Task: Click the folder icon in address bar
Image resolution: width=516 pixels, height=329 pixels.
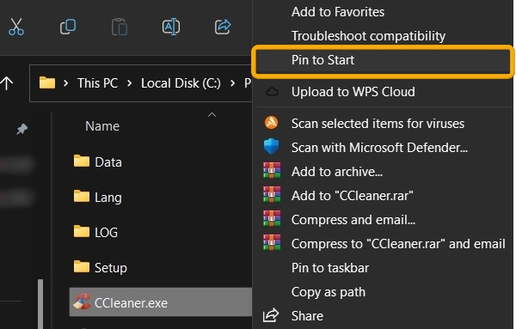Action: [47, 82]
